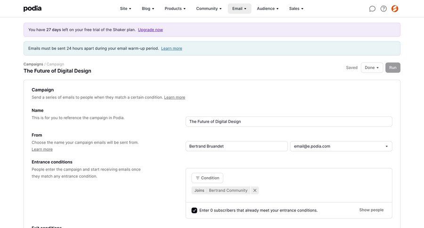The width and height of the screenshot is (424, 228).
Task: Open the sender email address dropdown
Action: tap(341, 147)
